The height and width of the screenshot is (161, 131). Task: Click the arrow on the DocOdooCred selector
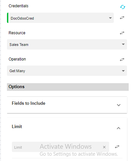pyautogui.click(x=110, y=18)
